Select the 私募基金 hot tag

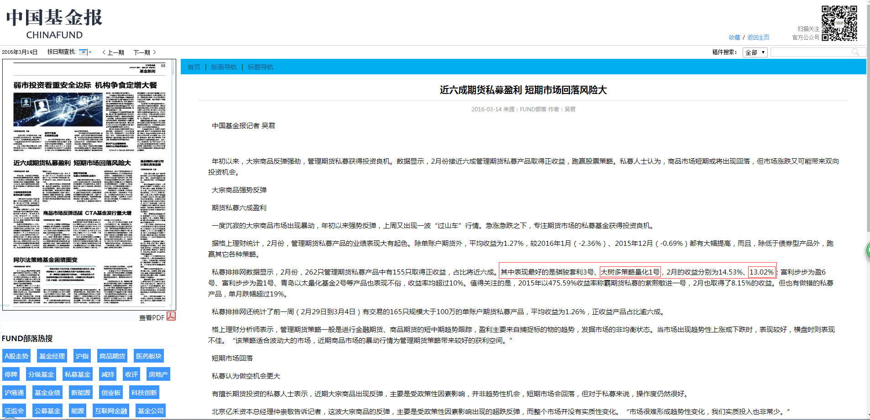pos(78,374)
